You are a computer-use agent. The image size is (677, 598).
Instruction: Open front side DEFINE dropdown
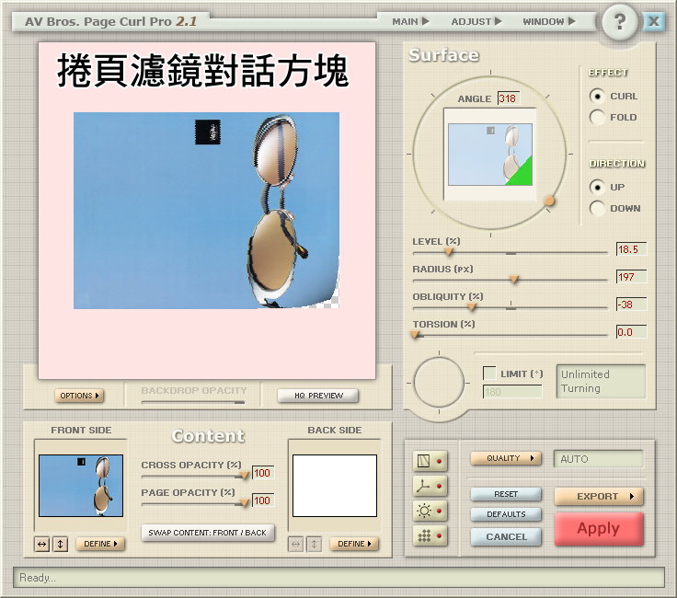(100, 544)
